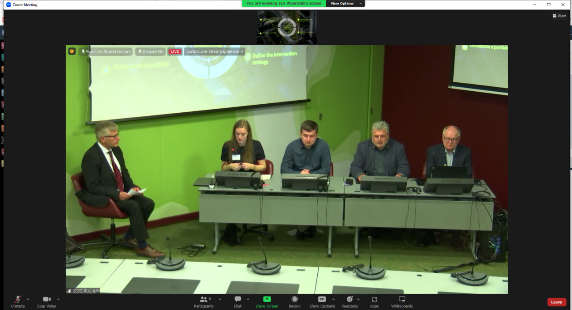Image resolution: width=572 pixels, height=310 pixels.
Task: Click Switch to Shared Content
Action: pyautogui.click(x=106, y=51)
